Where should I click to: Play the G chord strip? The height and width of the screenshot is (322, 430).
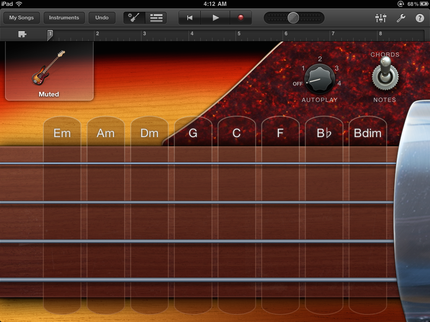[x=193, y=215]
